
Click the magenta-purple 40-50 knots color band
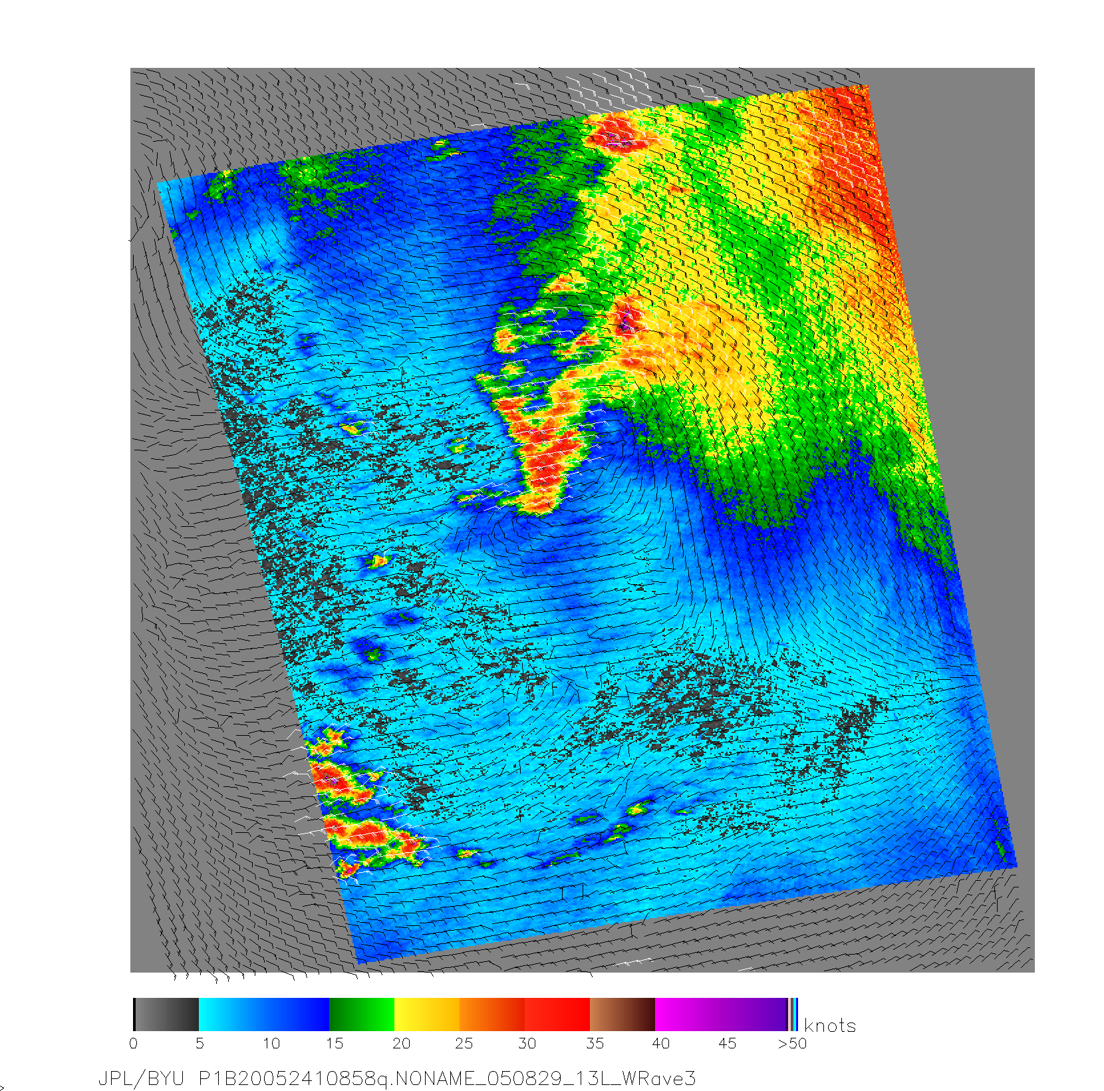(721, 1014)
